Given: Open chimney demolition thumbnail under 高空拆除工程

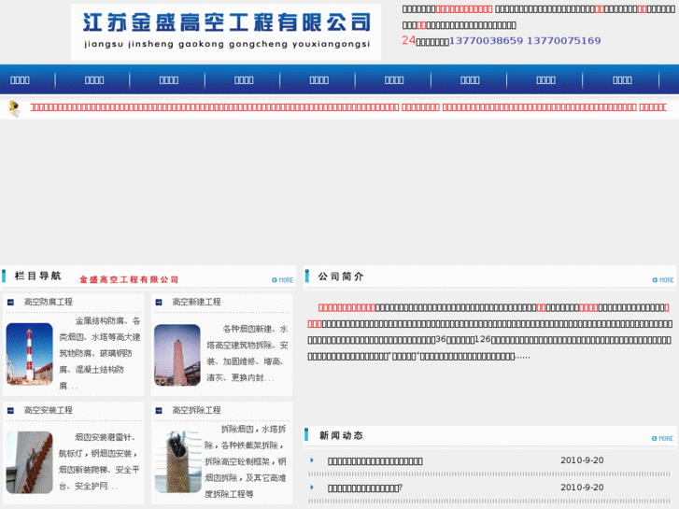Looking at the screenshot, I should [x=178, y=461].
